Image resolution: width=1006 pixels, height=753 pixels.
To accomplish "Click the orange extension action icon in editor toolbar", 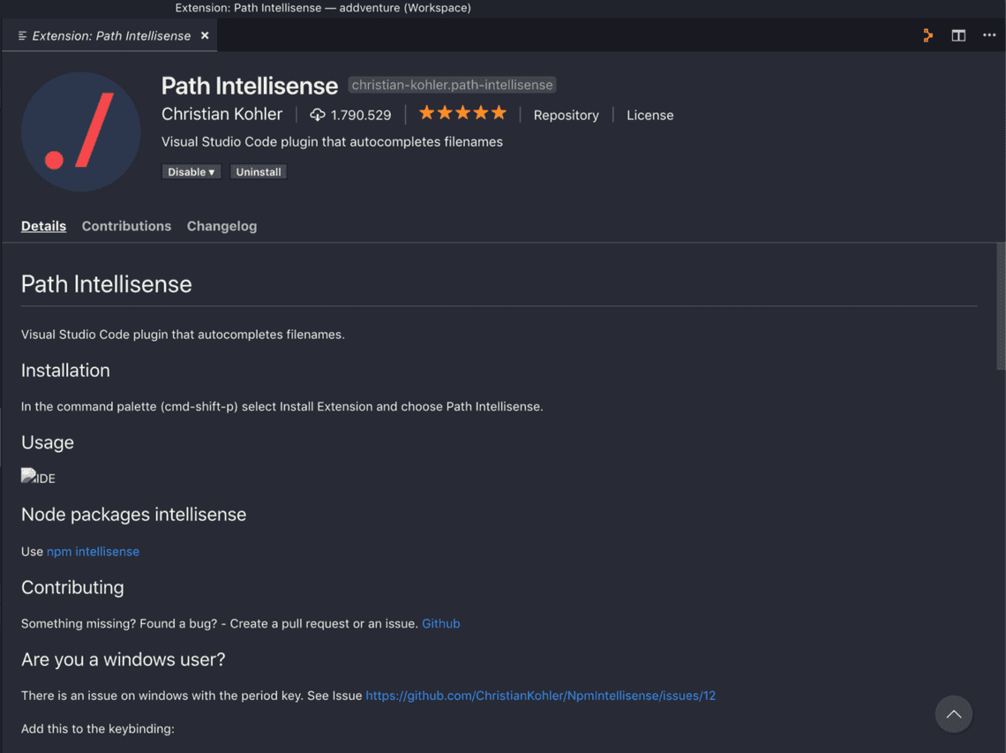I will [x=927, y=35].
